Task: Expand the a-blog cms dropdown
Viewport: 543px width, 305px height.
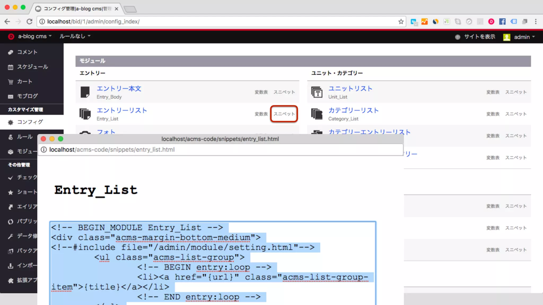Action: click(x=34, y=36)
